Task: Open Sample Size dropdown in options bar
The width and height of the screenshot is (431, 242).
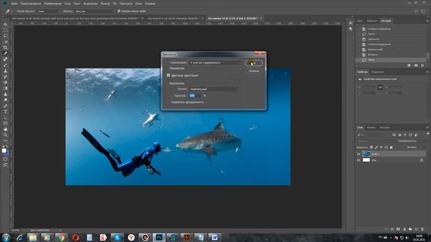Action: click(48, 11)
